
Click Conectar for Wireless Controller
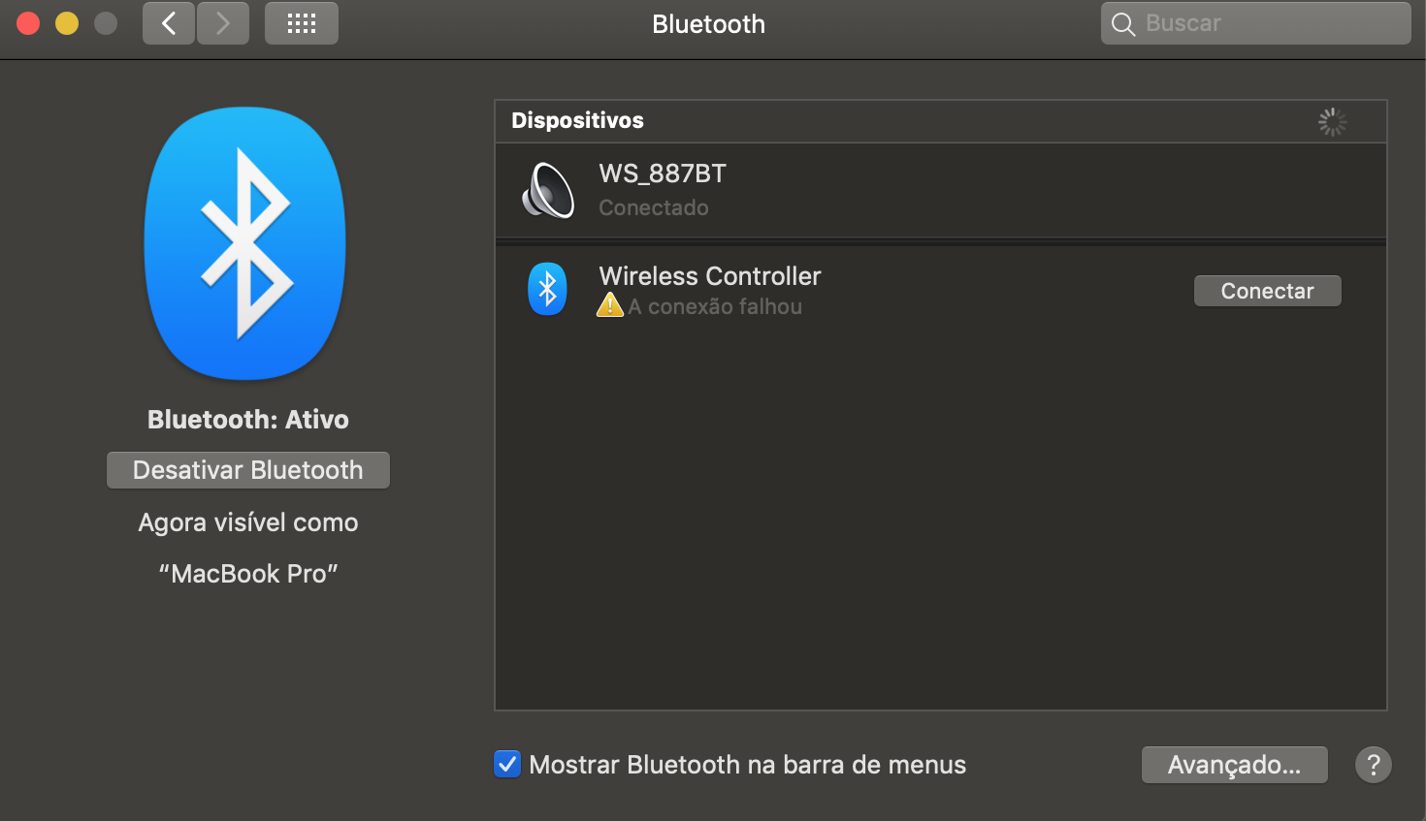point(1268,291)
